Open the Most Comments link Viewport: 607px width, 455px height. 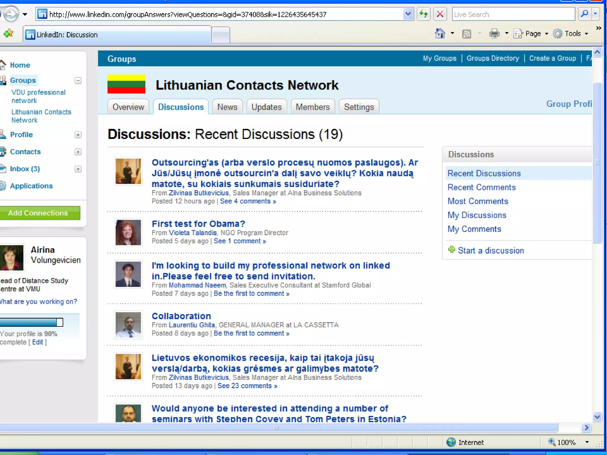(477, 201)
